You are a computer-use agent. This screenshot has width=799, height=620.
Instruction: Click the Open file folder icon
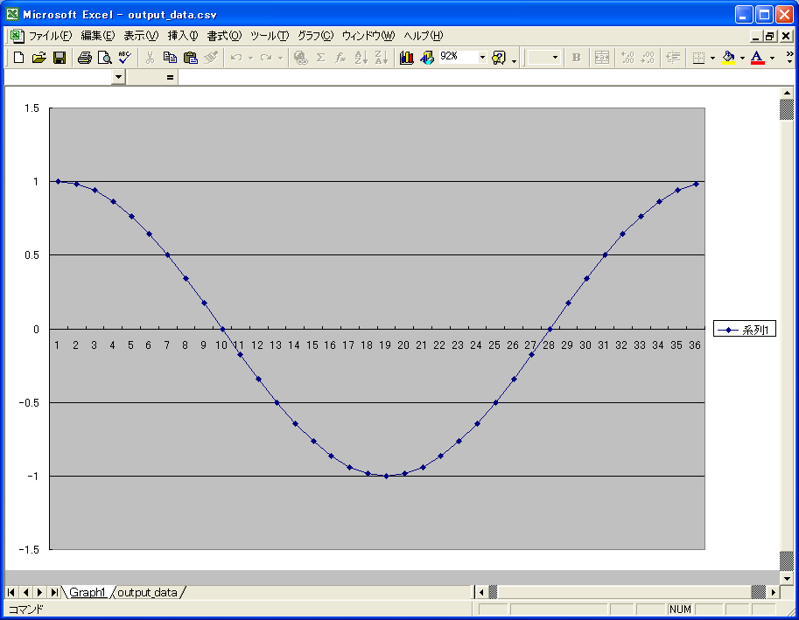[x=39, y=58]
